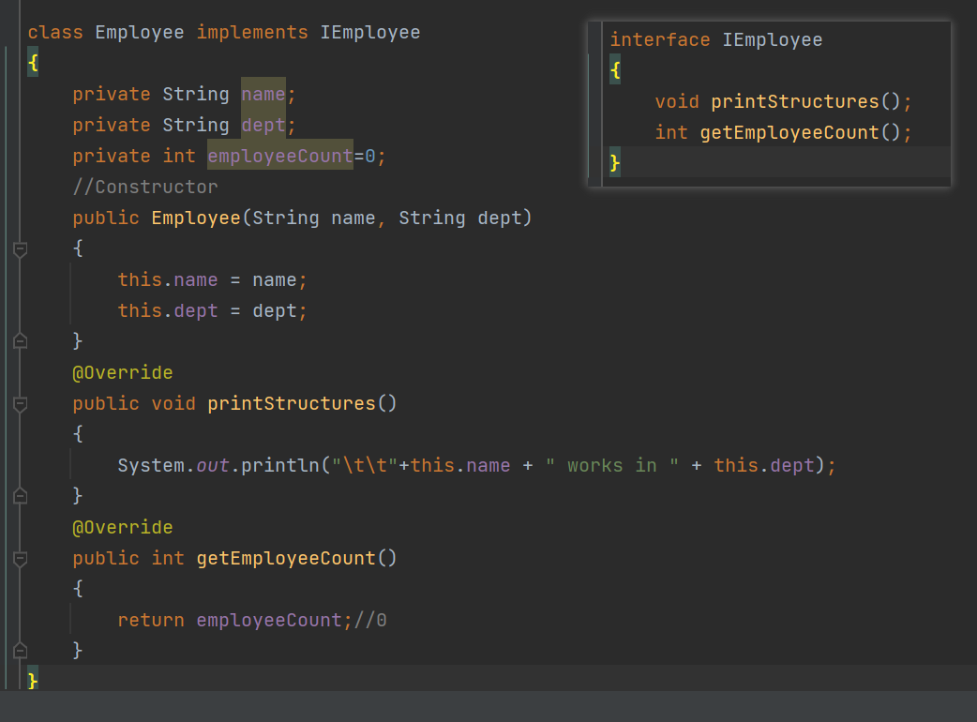Click the yellow opening brace under class Employee

[33, 63]
